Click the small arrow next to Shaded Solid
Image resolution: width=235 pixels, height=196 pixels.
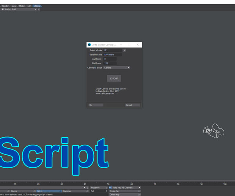tap(39, 9)
